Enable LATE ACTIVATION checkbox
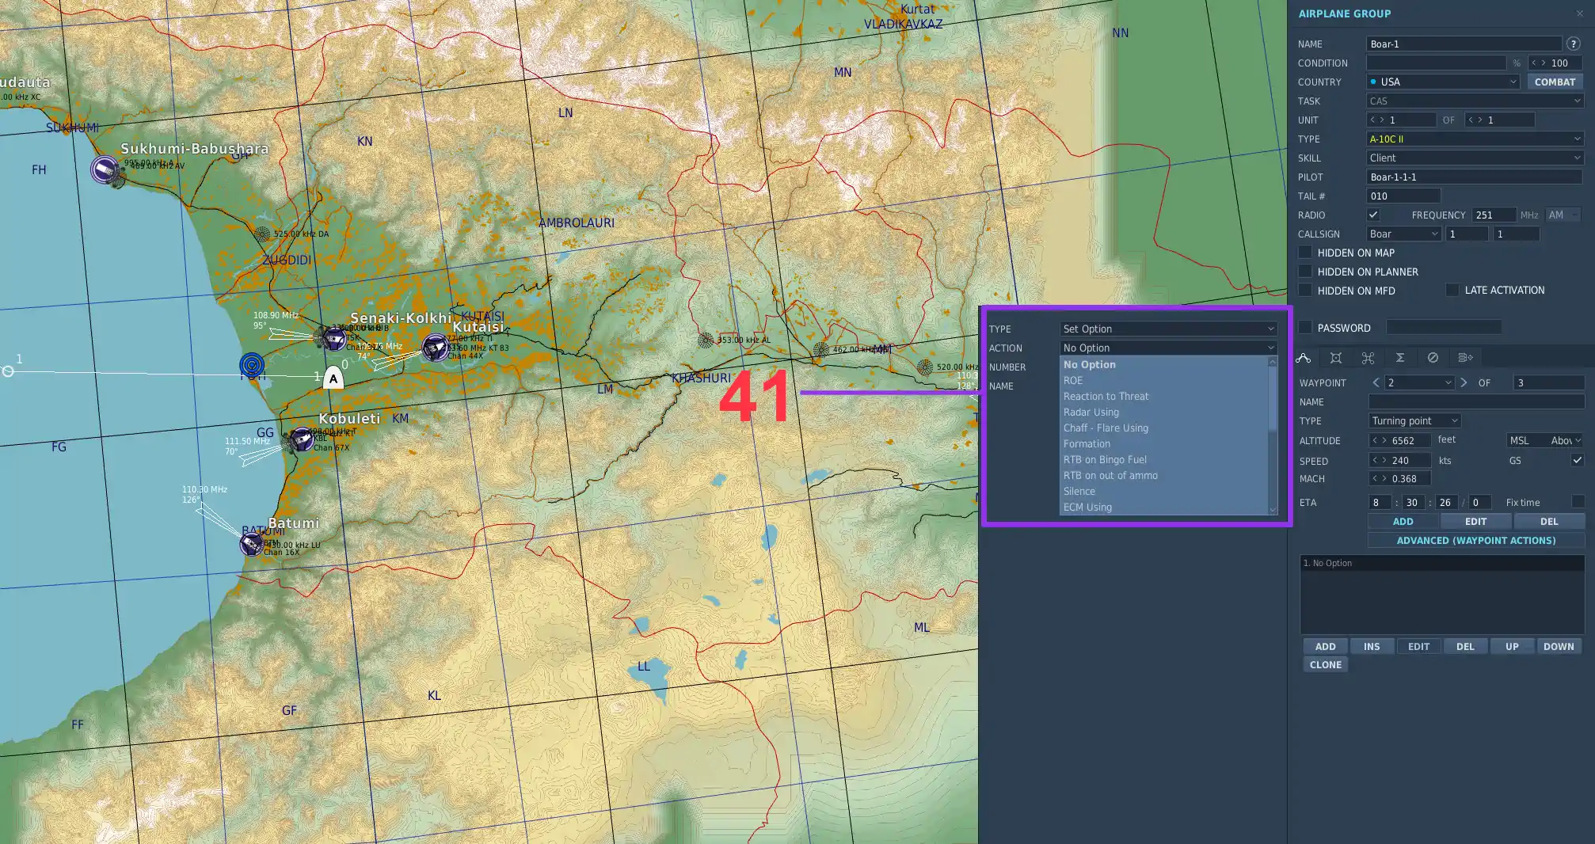 point(1452,290)
